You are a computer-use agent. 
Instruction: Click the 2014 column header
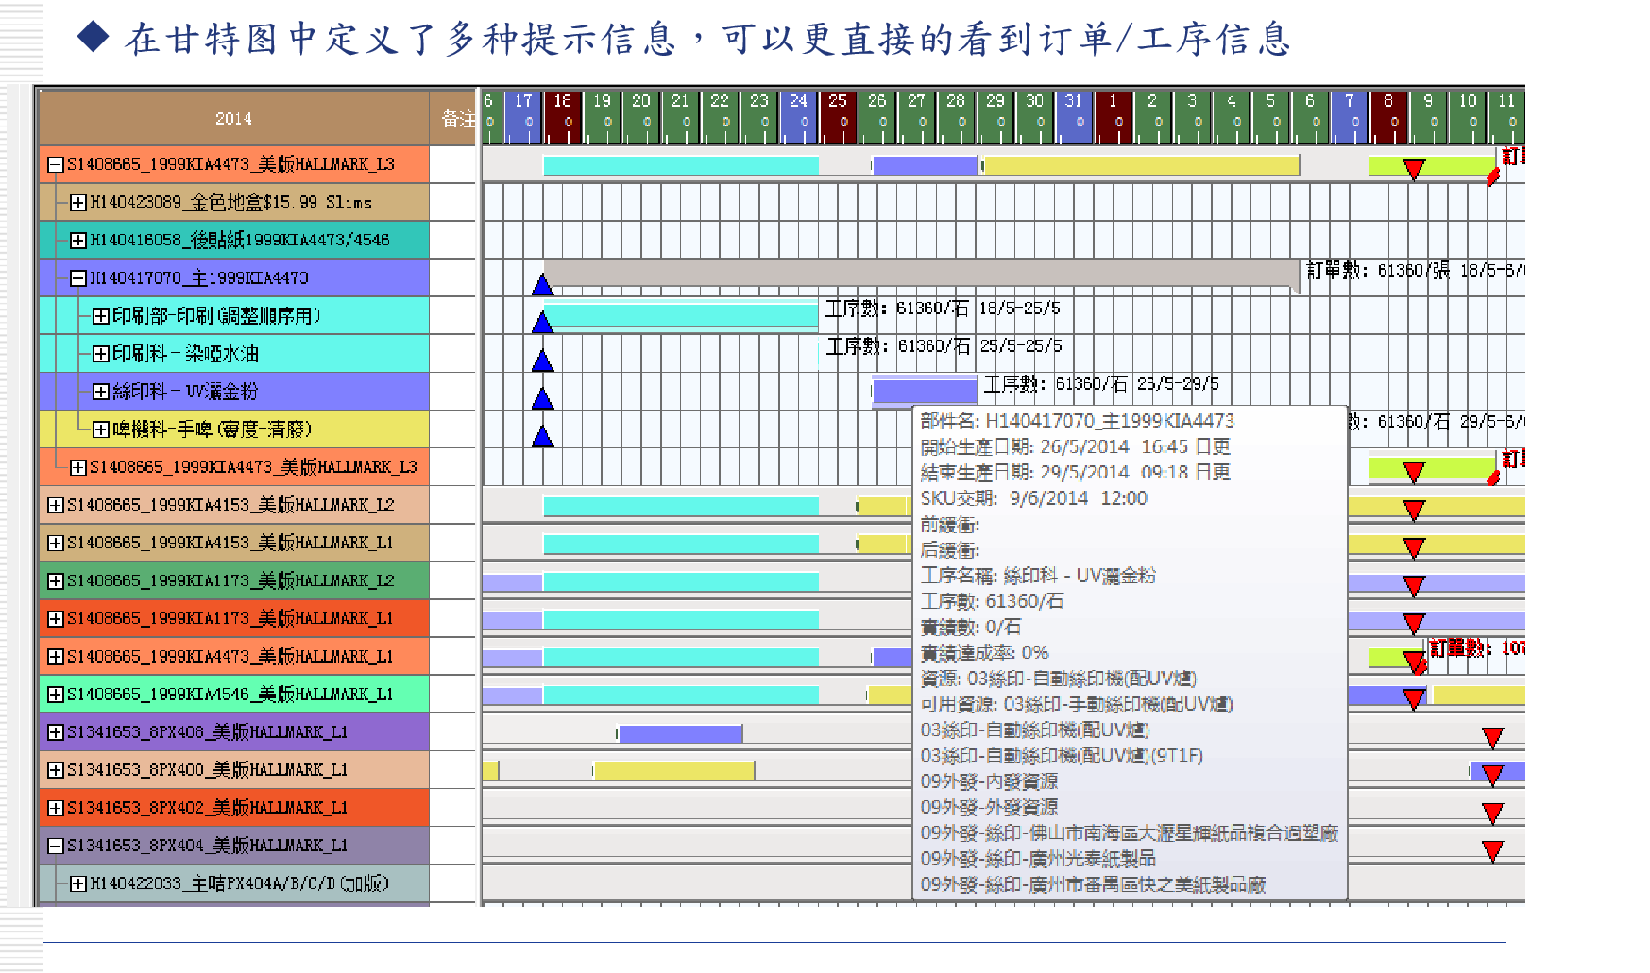coord(233,119)
